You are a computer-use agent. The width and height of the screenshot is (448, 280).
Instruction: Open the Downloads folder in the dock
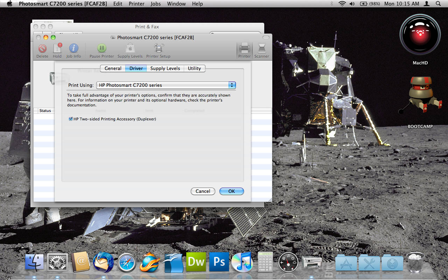coord(392,262)
